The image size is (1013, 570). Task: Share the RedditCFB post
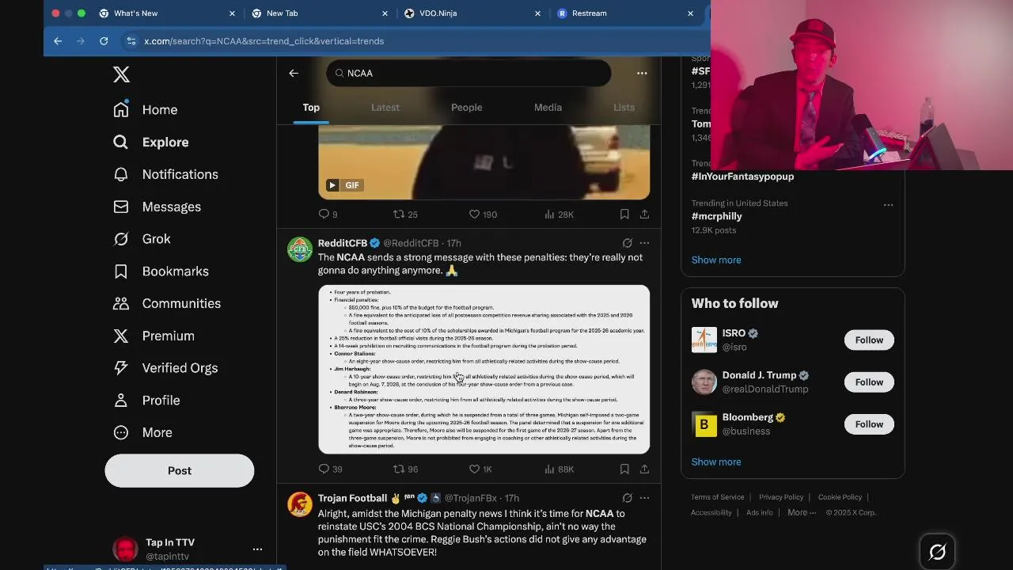(x=644, y=469)
